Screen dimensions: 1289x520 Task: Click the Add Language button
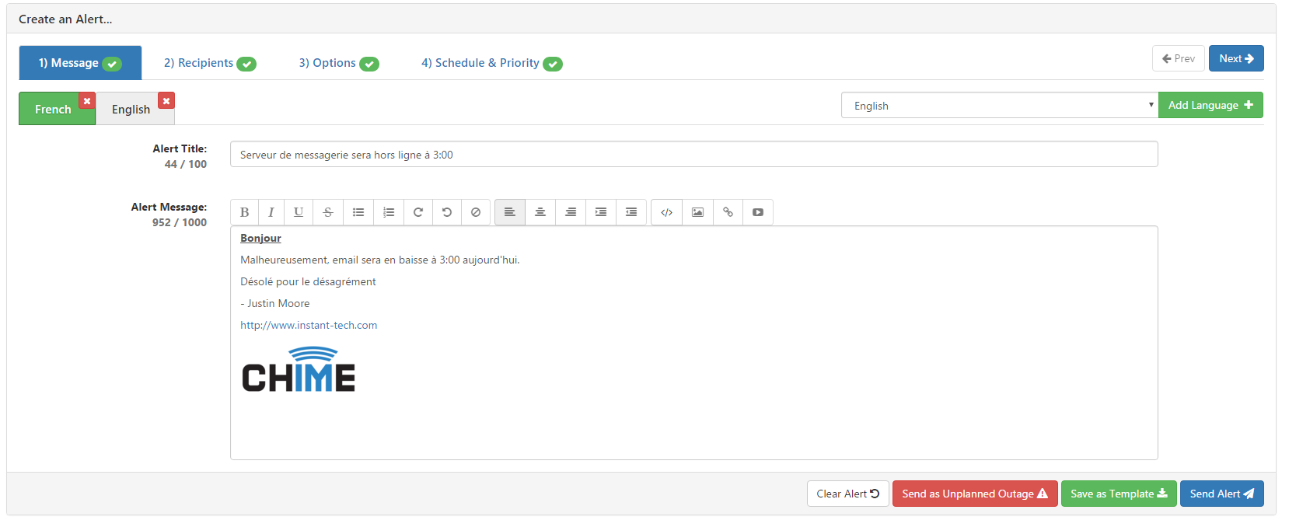pos(1210,106)
